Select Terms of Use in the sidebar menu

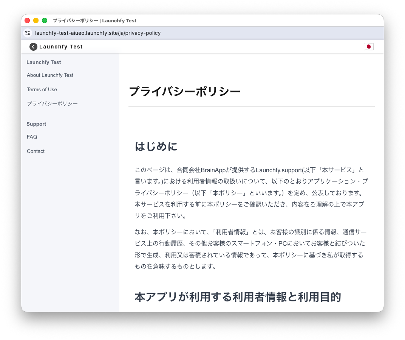(42, 89)
